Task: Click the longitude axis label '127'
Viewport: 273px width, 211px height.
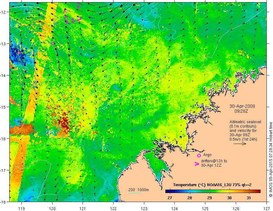Action: pyautogui.click(x=266, y=209)
